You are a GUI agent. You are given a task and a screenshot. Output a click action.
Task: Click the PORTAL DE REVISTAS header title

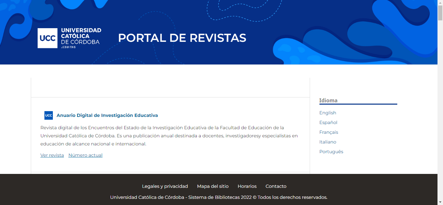point(182,38)
